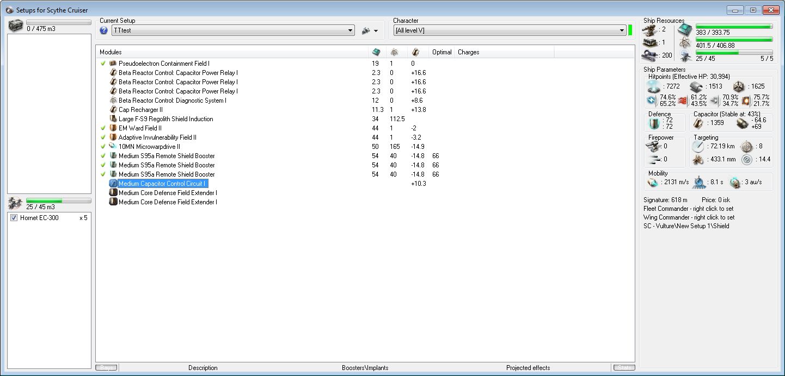Click the thermal resistance flame icon
Image resolution: width=785 pixels, height=376 pixels.
684,101
